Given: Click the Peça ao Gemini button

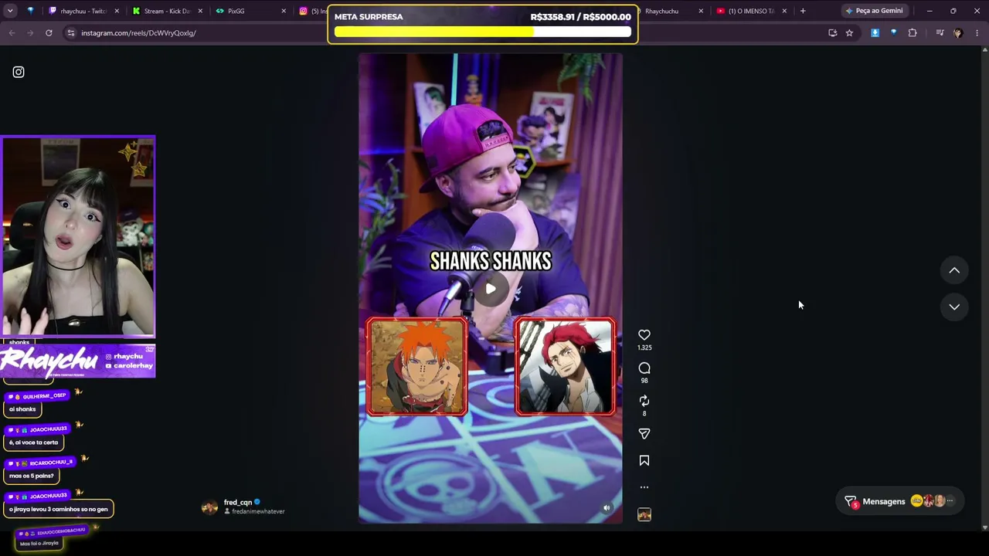Looking at the screenshot, I should (x=874, y=11).
